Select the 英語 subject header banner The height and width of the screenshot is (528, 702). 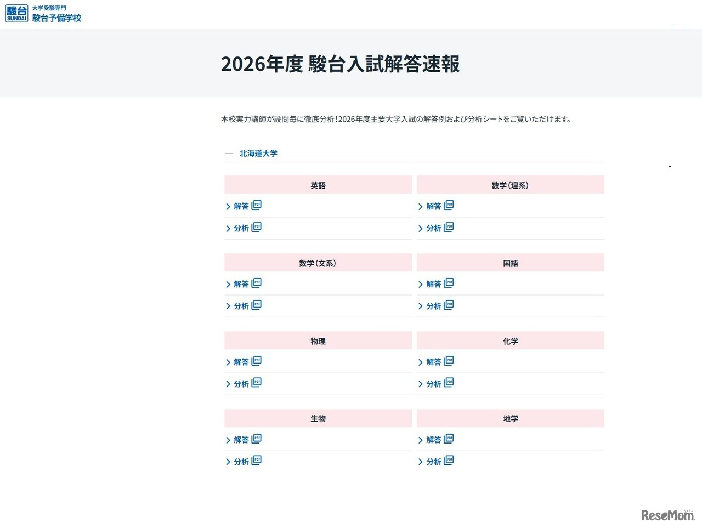point(318,185)
